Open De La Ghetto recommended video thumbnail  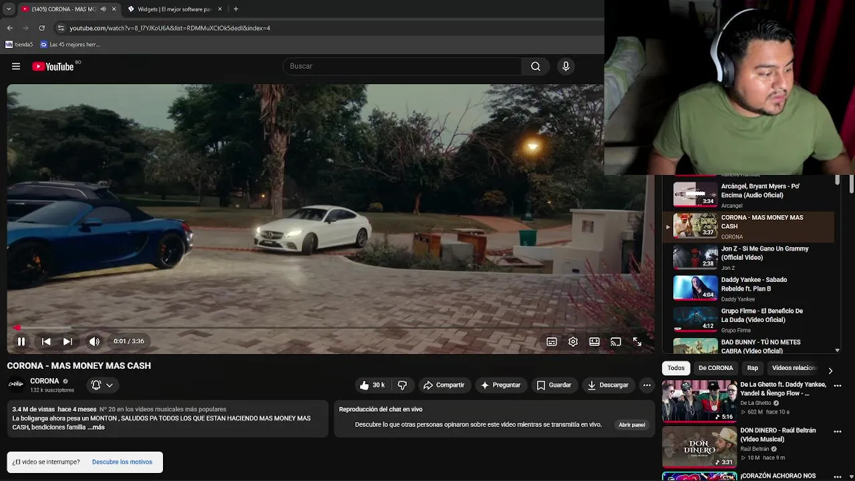point(699,401)
